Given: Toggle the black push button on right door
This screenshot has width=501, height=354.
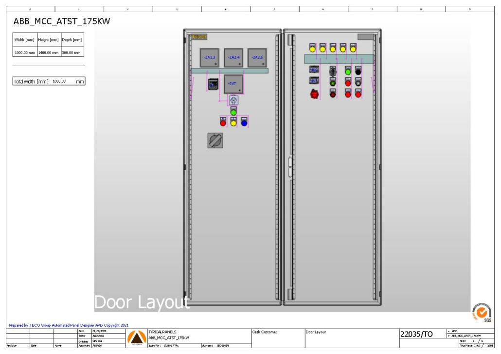Looking at the screenshot, I should point(358,72).
